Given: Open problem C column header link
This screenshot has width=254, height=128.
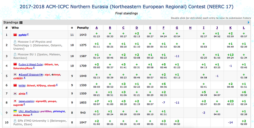Looking at the screenshot, I should coord(123,28).
